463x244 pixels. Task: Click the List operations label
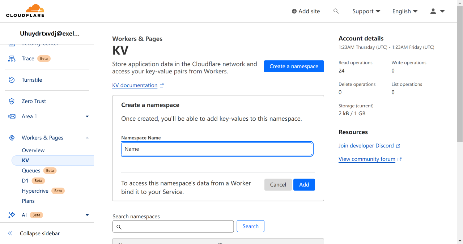407,84
